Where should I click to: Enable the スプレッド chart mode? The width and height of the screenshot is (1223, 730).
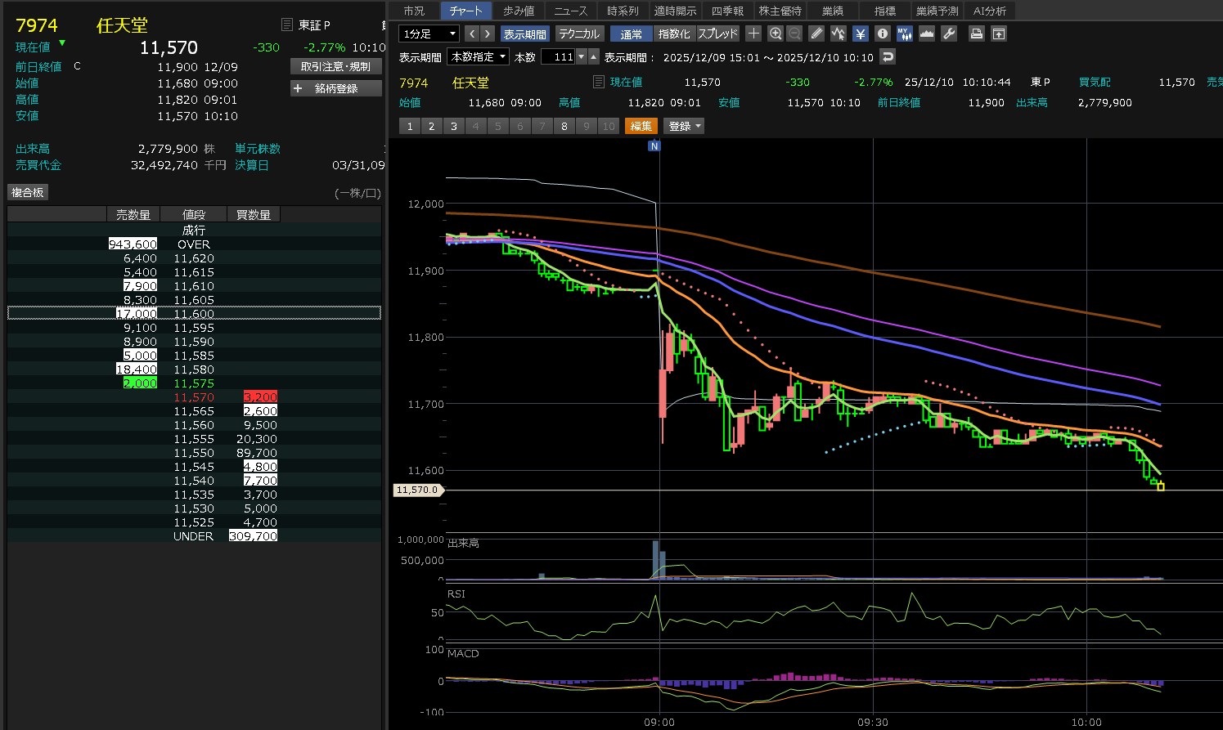tap(717, 34)
